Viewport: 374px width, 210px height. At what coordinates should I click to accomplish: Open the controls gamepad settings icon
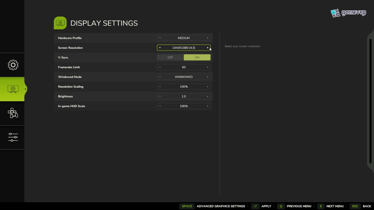click(x=13, y=113)
